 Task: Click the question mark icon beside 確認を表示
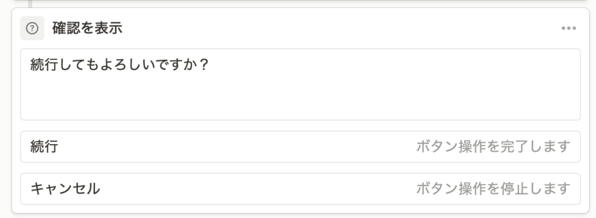click(x=32, y=28)
